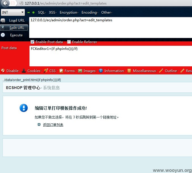The image size is (192, 173).
Task: Go back with the browser back arrow
Action: point(5,3)
